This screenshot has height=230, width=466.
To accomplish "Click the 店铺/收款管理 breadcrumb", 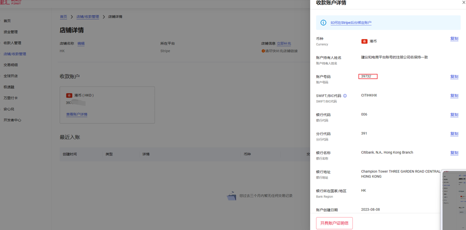I will tap(88, 17).
